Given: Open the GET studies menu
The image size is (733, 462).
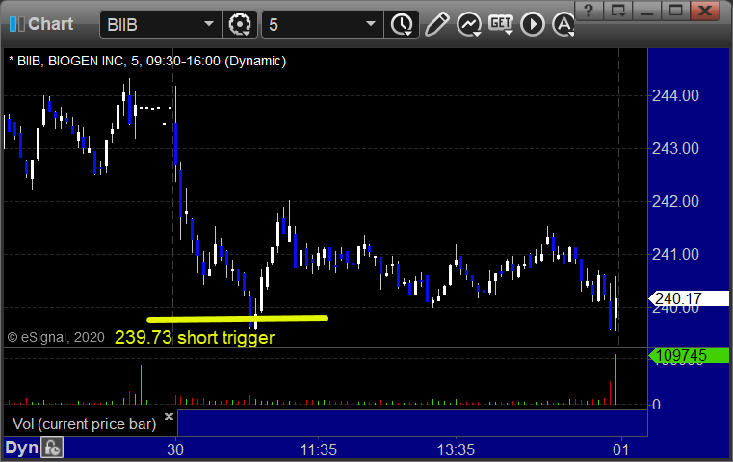Looking at the screenshot, I should 501,24.
